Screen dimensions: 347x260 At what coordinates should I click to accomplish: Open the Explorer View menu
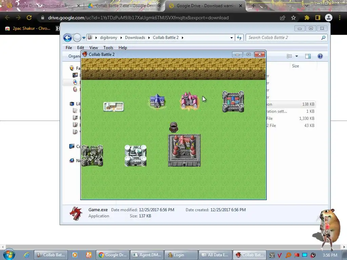pyautogui.click(x=94, y=47)
